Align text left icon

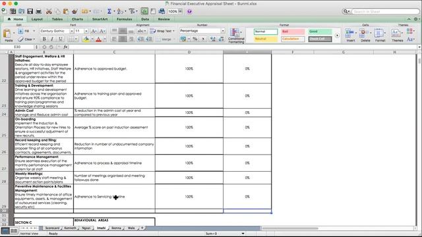[x=114, y=39]
